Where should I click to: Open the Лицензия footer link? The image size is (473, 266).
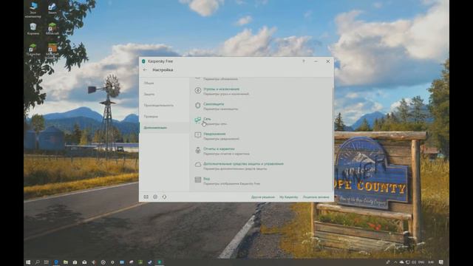[316, 197]
